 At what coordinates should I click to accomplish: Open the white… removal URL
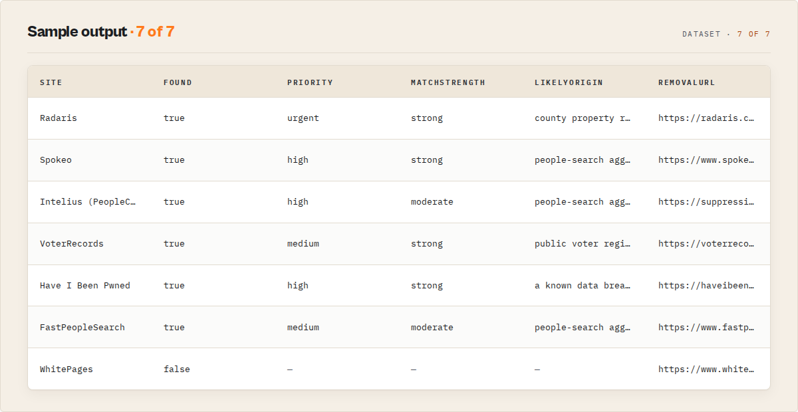[x=706, y=369]
